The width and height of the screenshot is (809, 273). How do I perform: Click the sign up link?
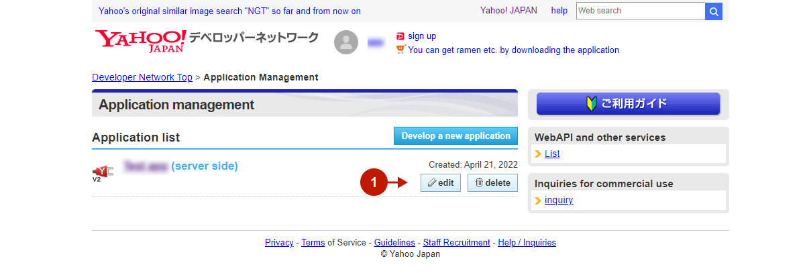(x=422, y=36)
